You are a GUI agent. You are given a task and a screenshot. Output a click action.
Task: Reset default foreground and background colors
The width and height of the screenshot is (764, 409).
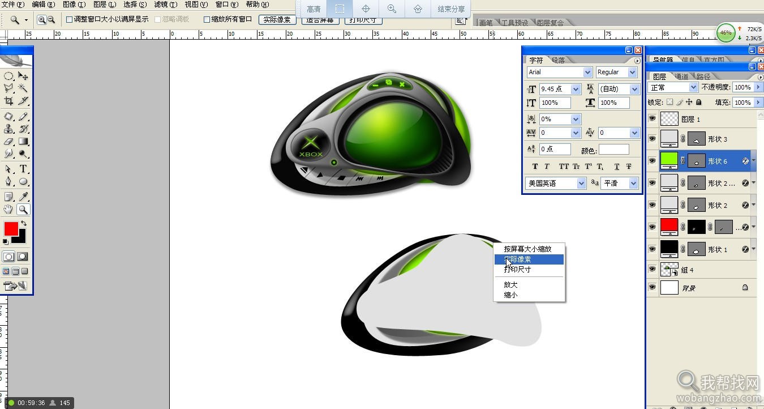6,242
